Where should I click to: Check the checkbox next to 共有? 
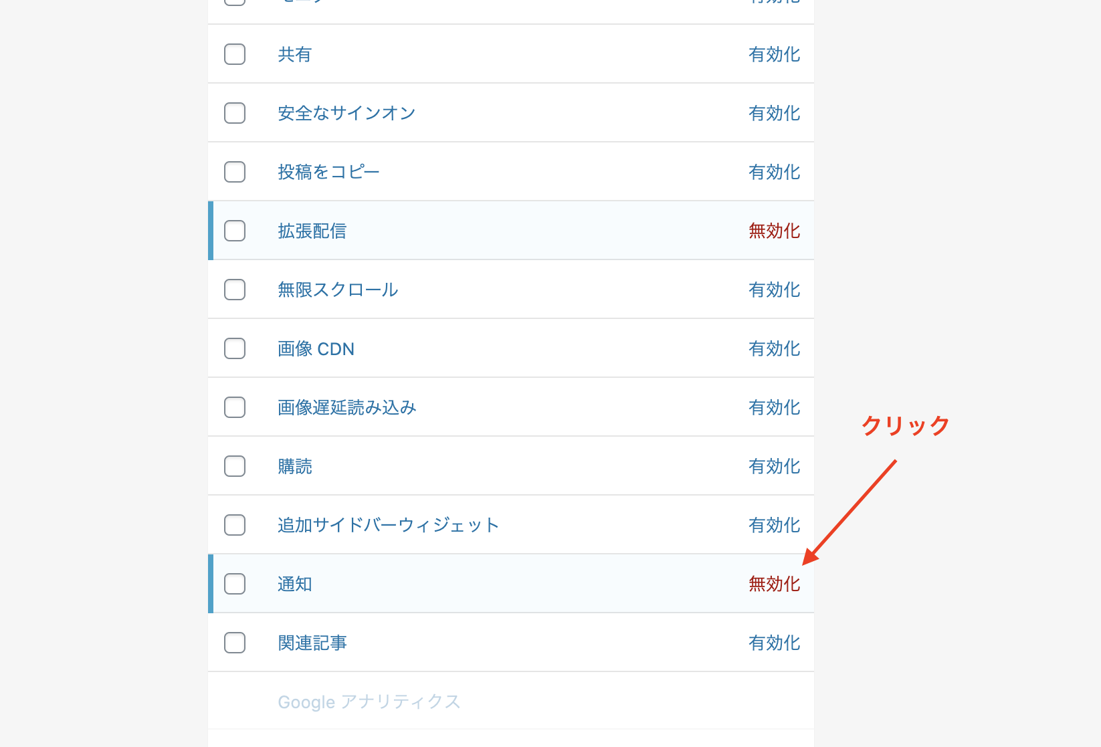[235, 54]
